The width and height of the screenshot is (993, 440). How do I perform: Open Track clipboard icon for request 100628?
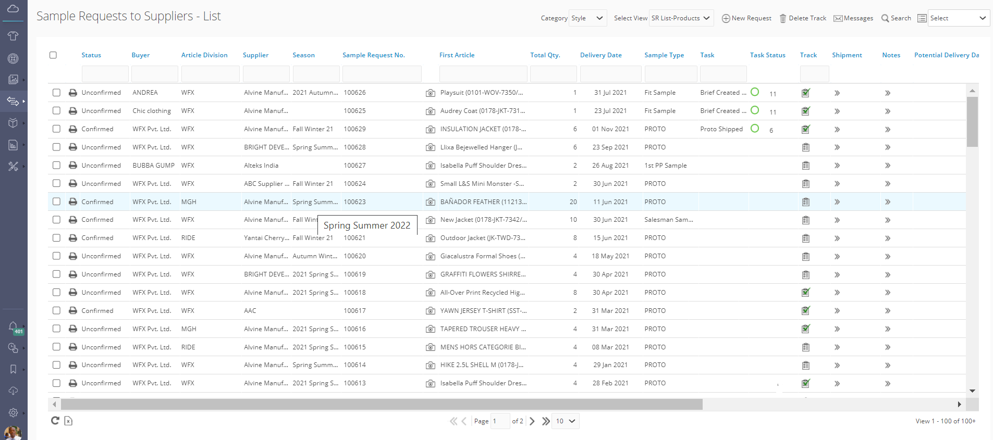tap(805, 147)
